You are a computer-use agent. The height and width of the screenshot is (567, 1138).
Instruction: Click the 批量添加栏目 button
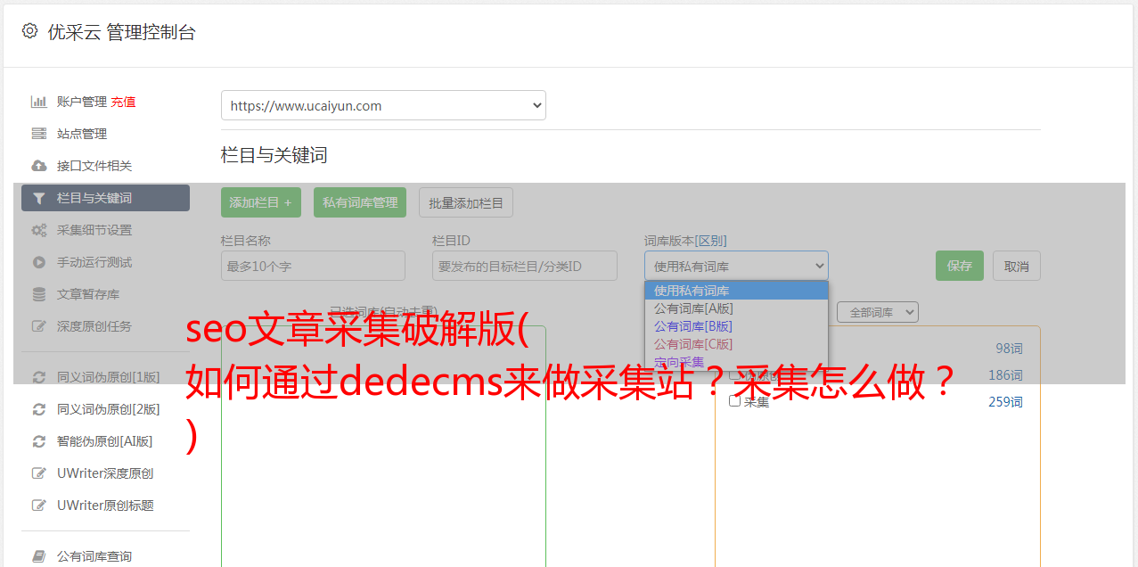(x=466, y=202)
